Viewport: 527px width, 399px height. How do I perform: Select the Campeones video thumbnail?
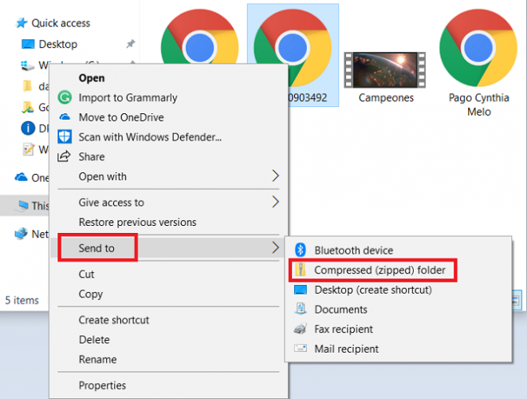(x=385, y=70)
